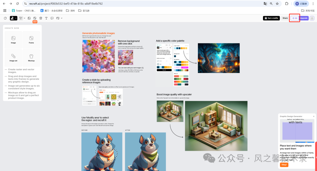Image resolution: width=317 pixels, height=171 pixels.
Task: Open the browser profile chip
Action: [x=301, y=4]
